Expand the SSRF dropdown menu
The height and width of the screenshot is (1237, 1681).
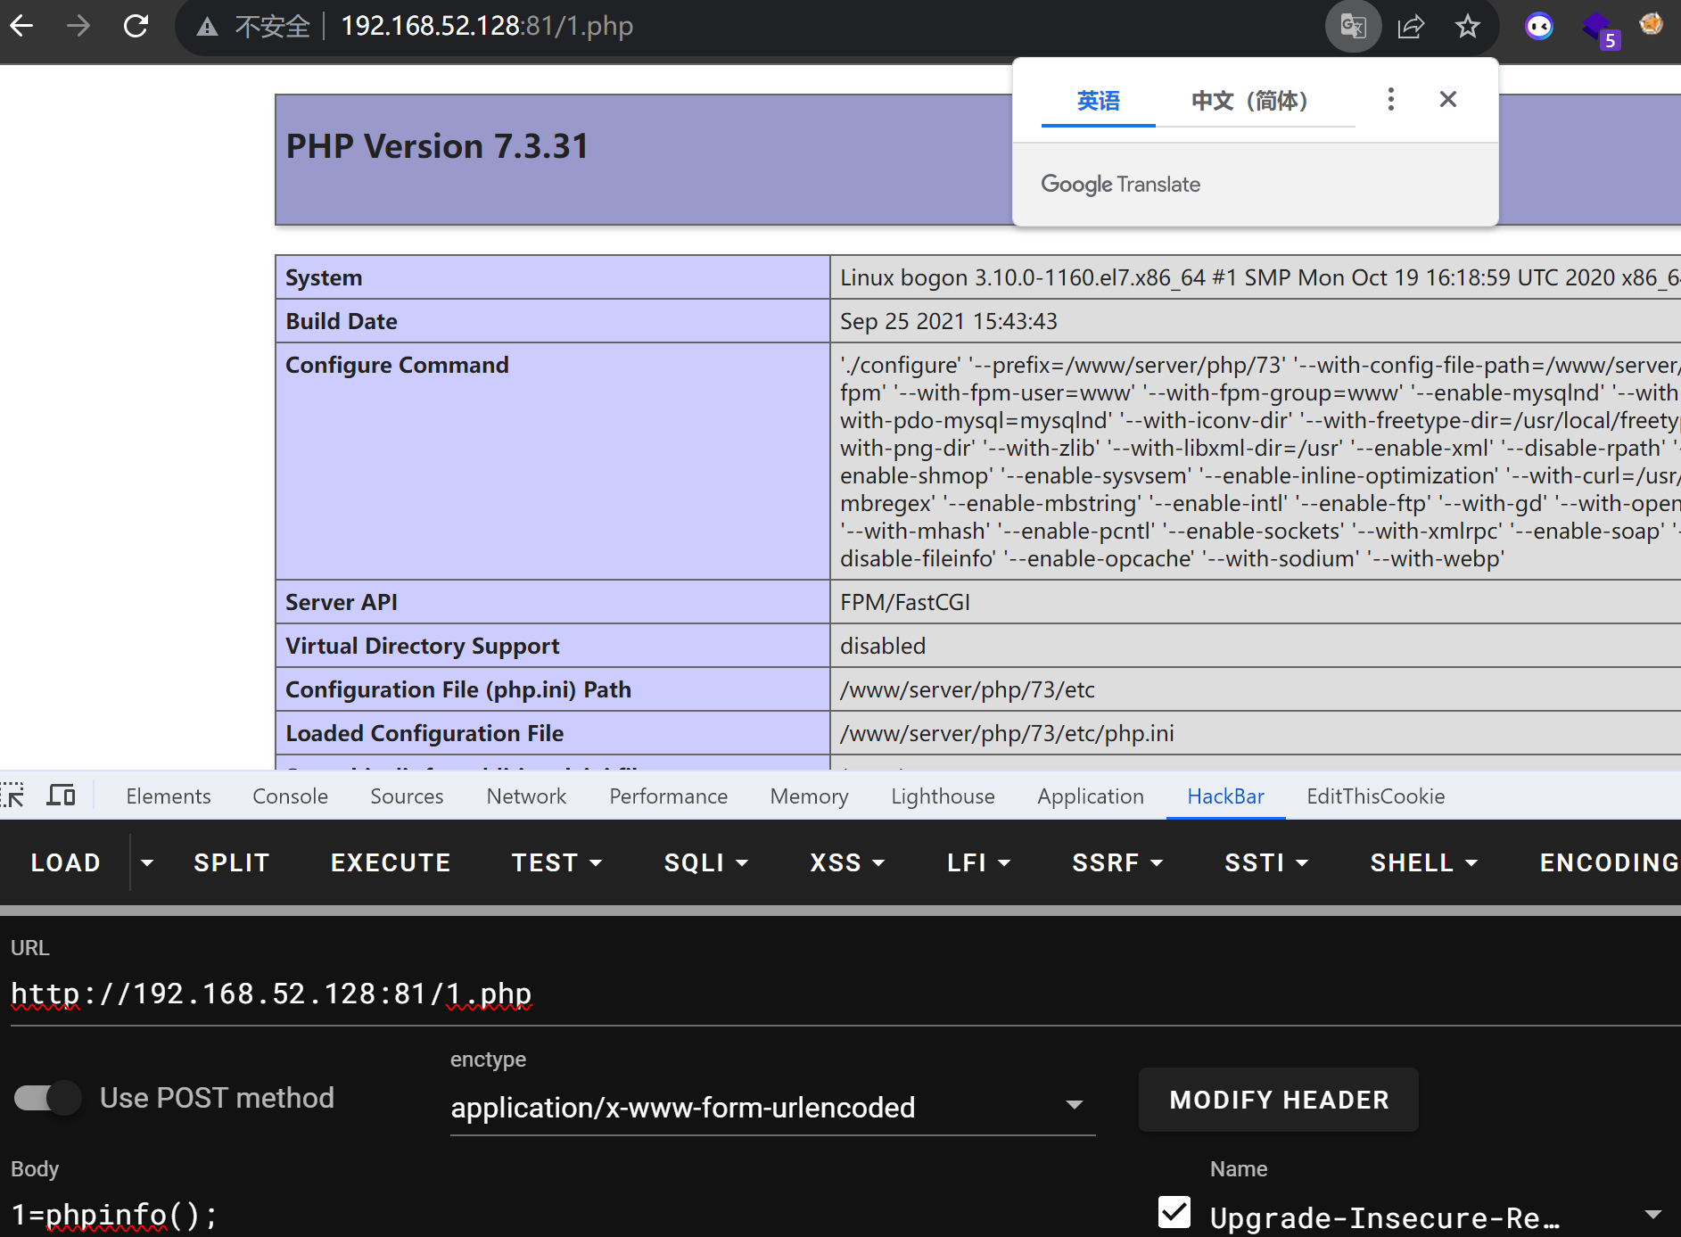(1117, 862)
